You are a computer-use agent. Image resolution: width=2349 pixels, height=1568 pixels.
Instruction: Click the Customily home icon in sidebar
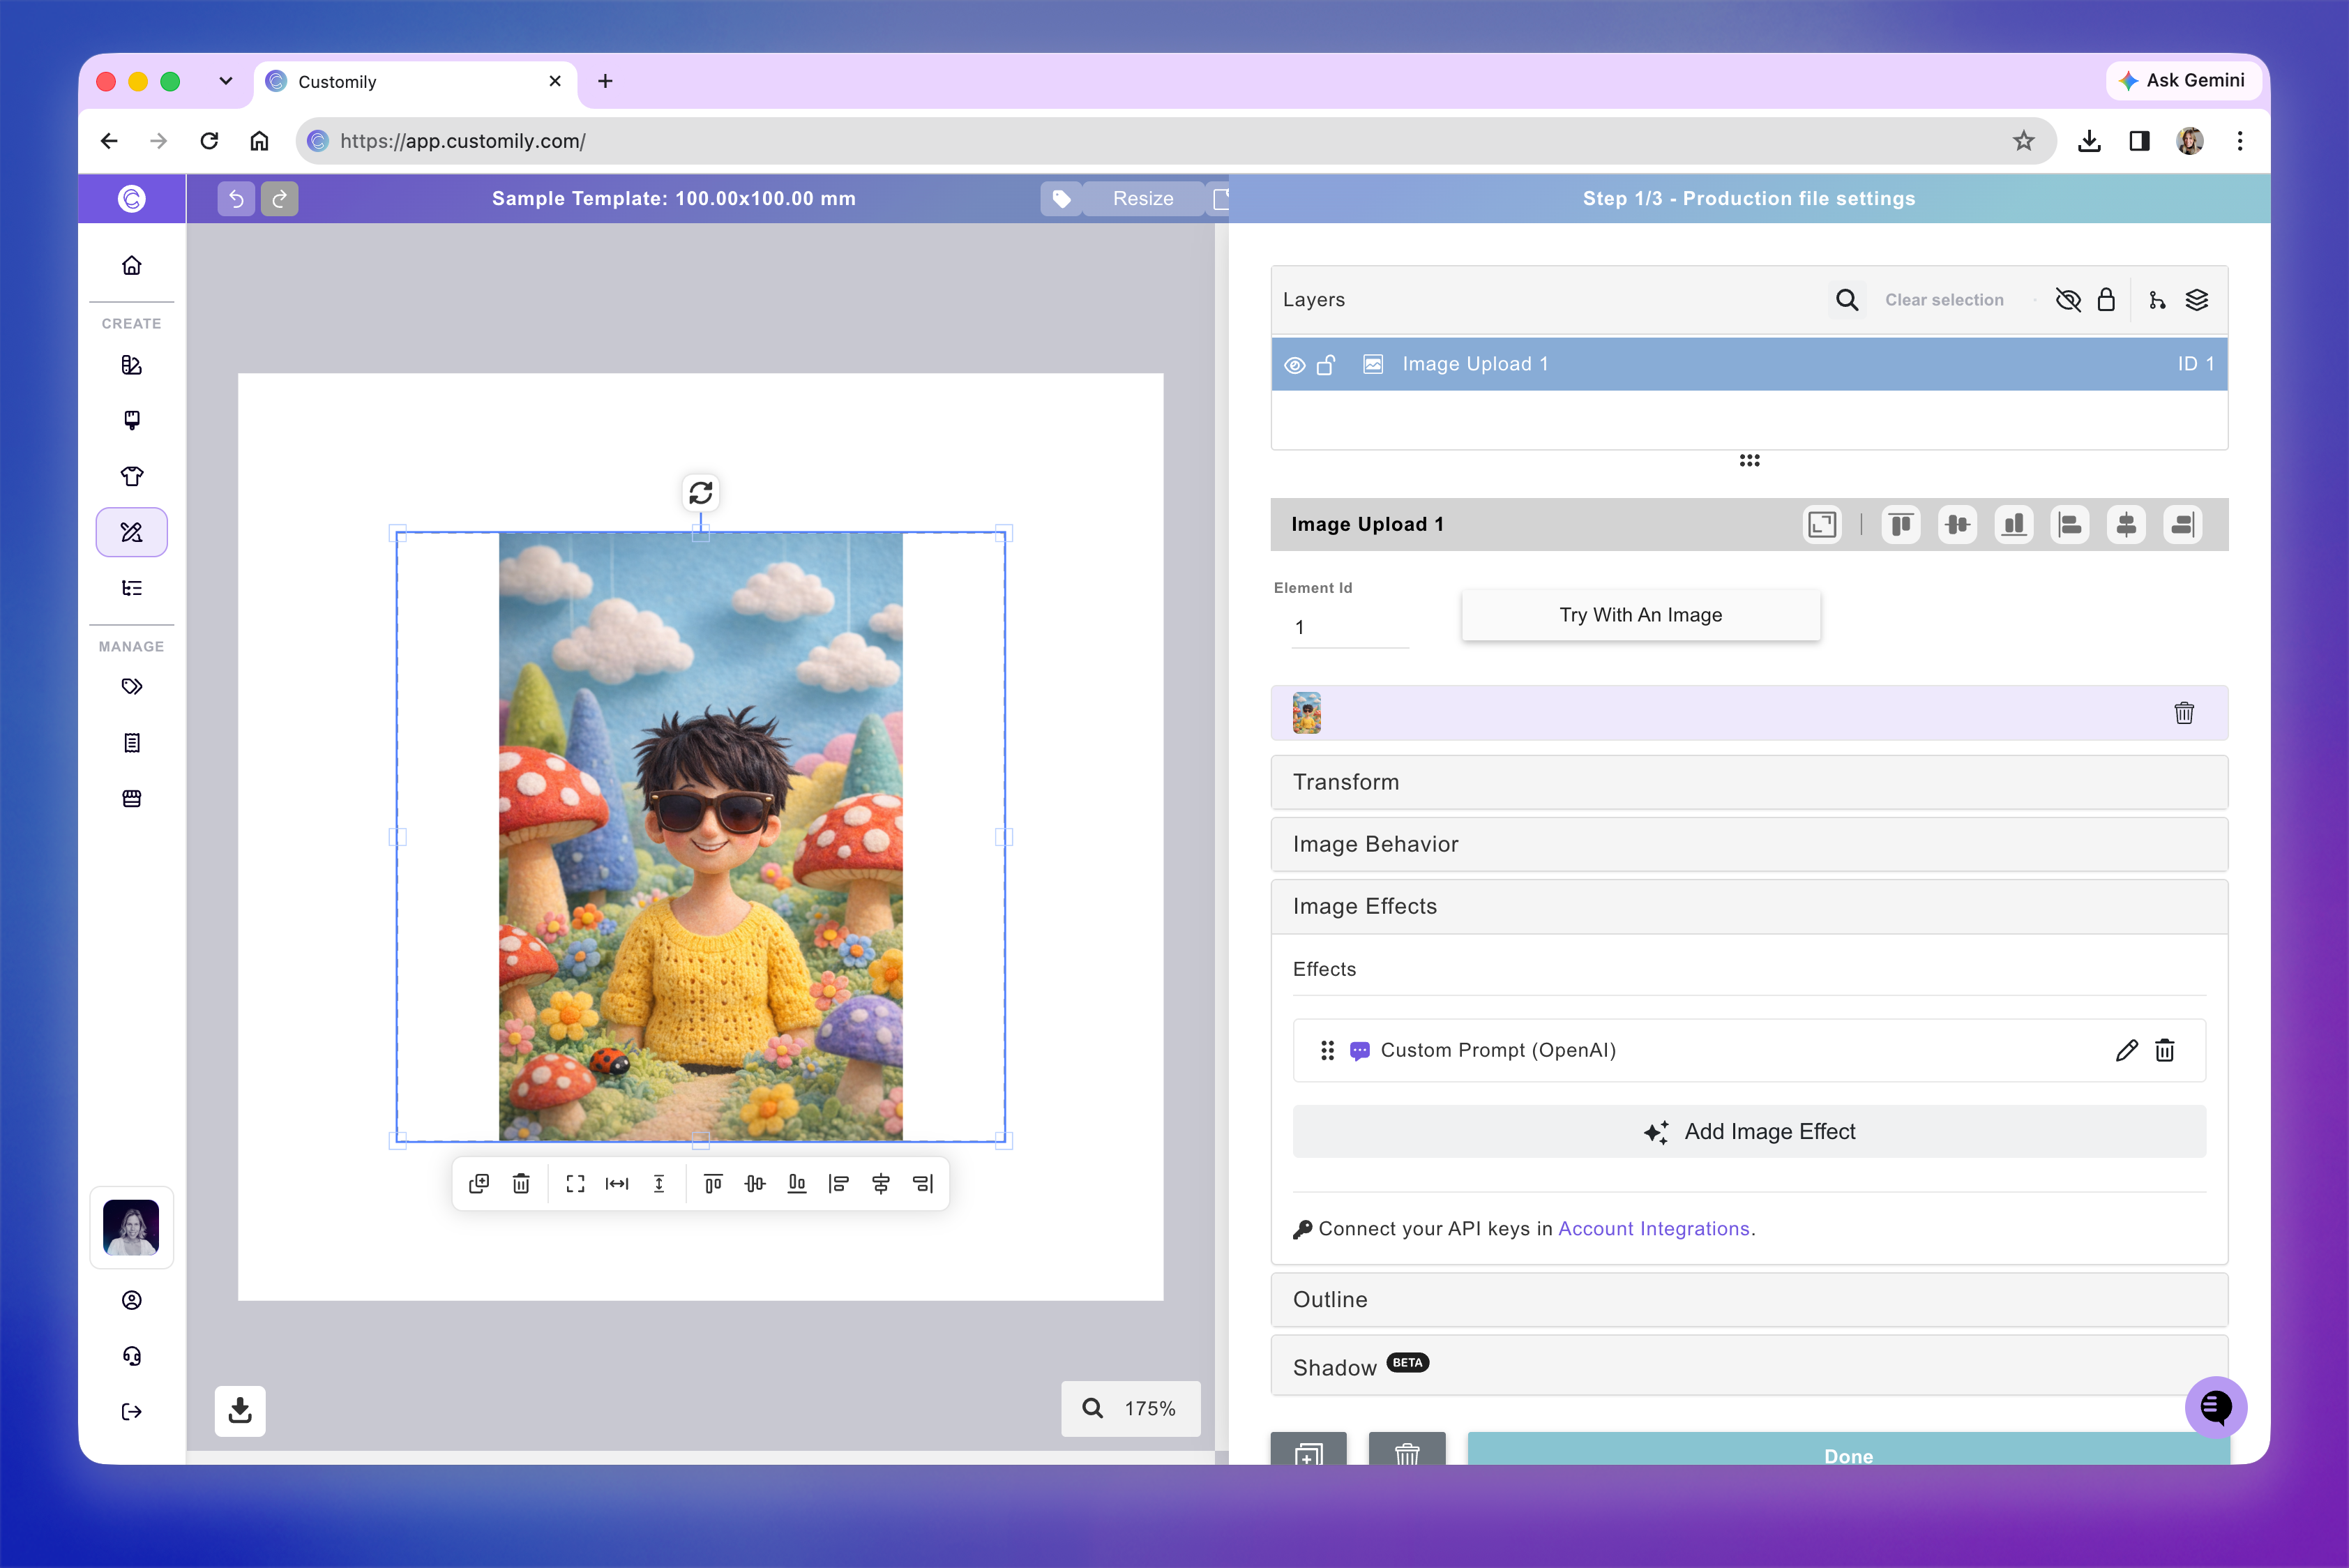pos(131,265)
